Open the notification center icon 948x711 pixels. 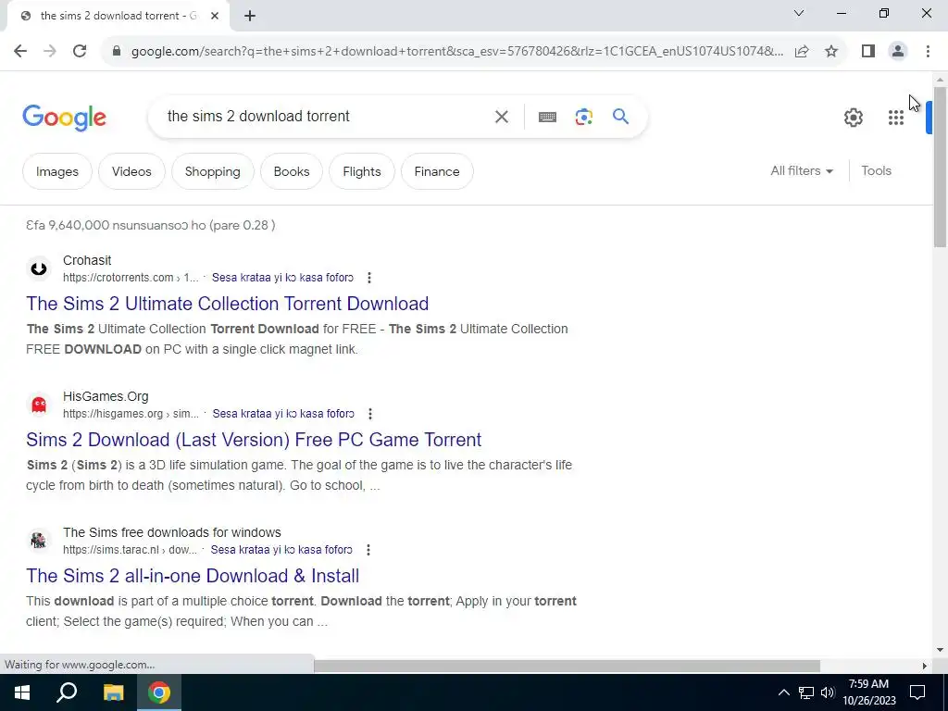917,692
